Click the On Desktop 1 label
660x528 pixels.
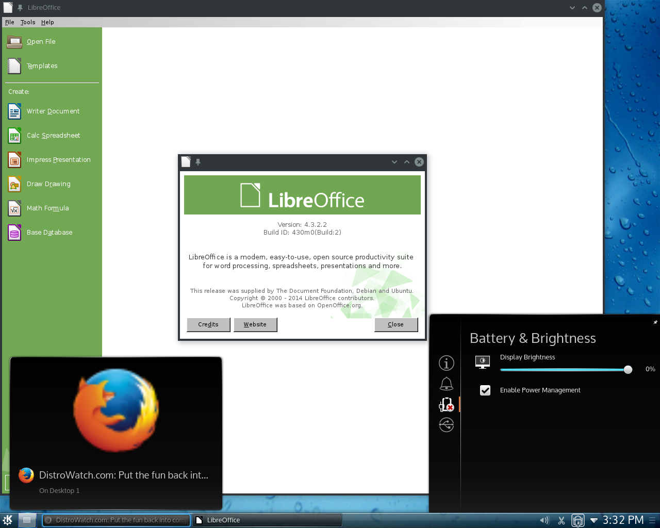pyautogui.click(x=59, y=491)
